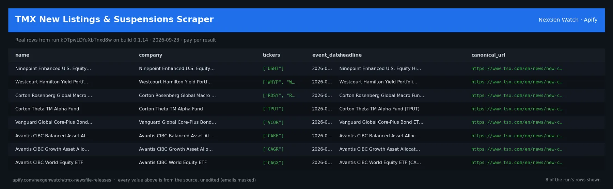Click company cell in the Avantis World Equity row
This screenshot has height=189, width=613.
(x=173, y=162)
